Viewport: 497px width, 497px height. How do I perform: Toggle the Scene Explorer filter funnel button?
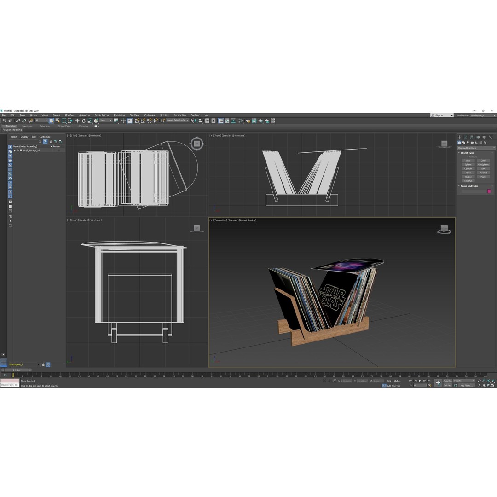45,142
